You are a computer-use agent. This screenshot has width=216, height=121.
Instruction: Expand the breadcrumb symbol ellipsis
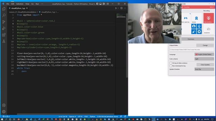pyautogui.click(x=58, y=12)
